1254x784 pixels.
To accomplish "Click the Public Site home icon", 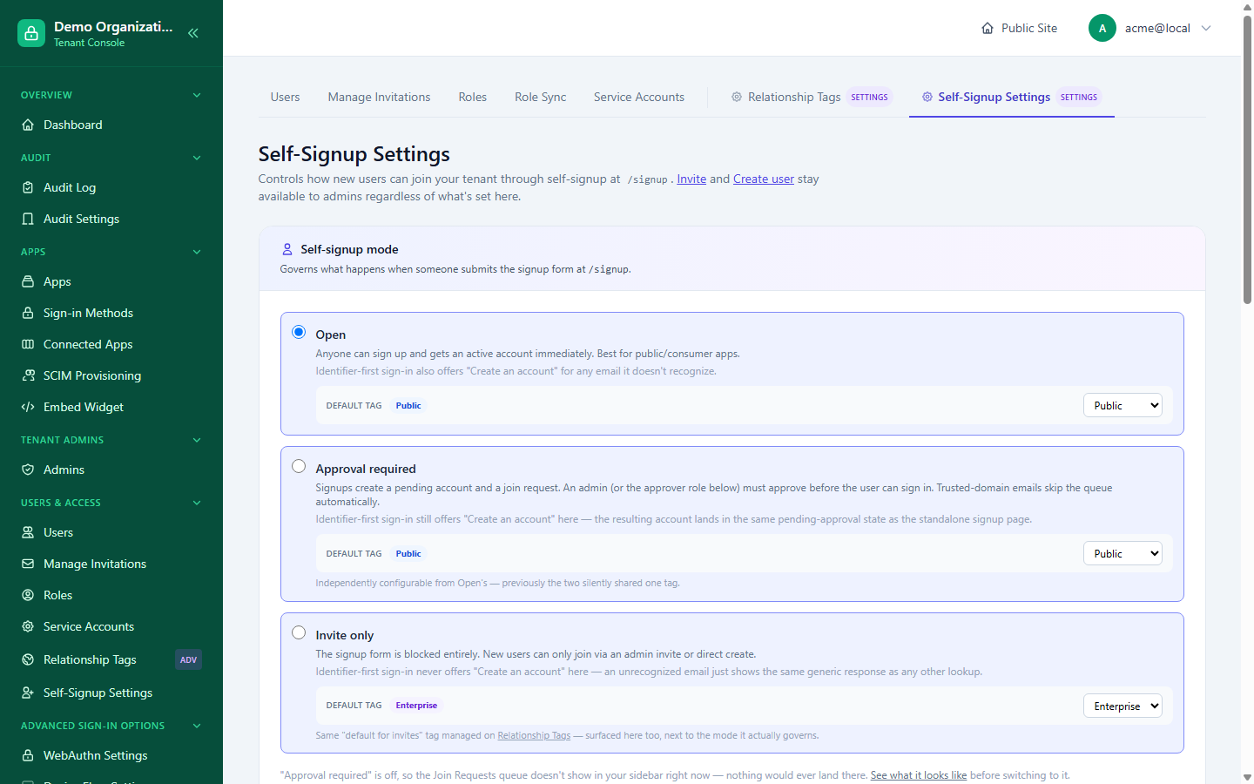I will (x=988, y=28).
